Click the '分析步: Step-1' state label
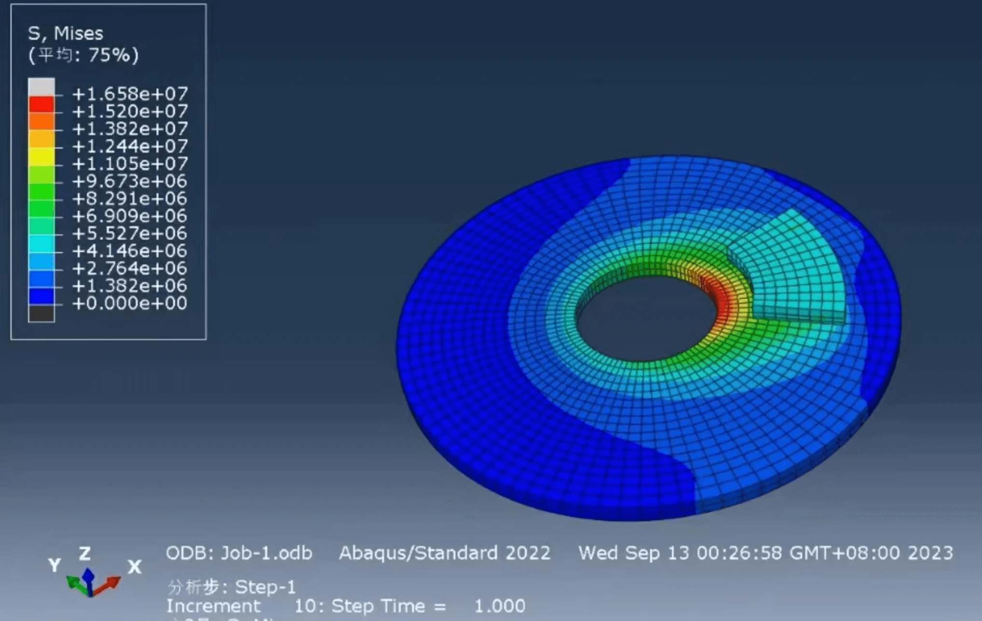 coord(232,587)
